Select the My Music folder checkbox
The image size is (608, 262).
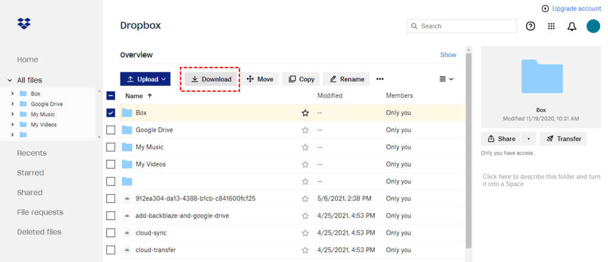tap(110, 147)
